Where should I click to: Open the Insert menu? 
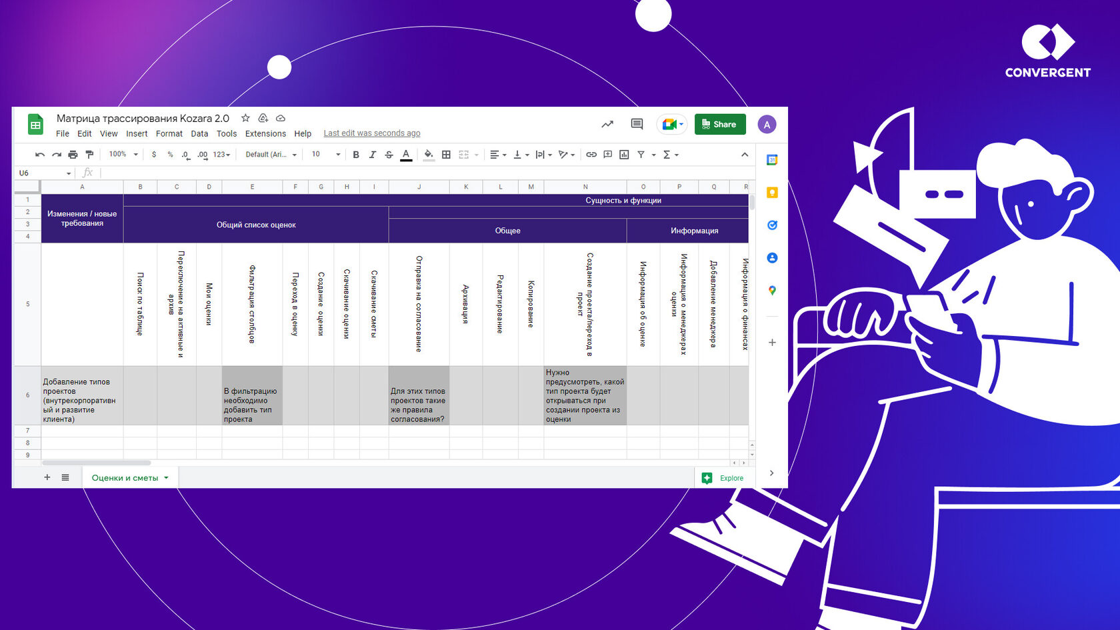pos(137,133)
